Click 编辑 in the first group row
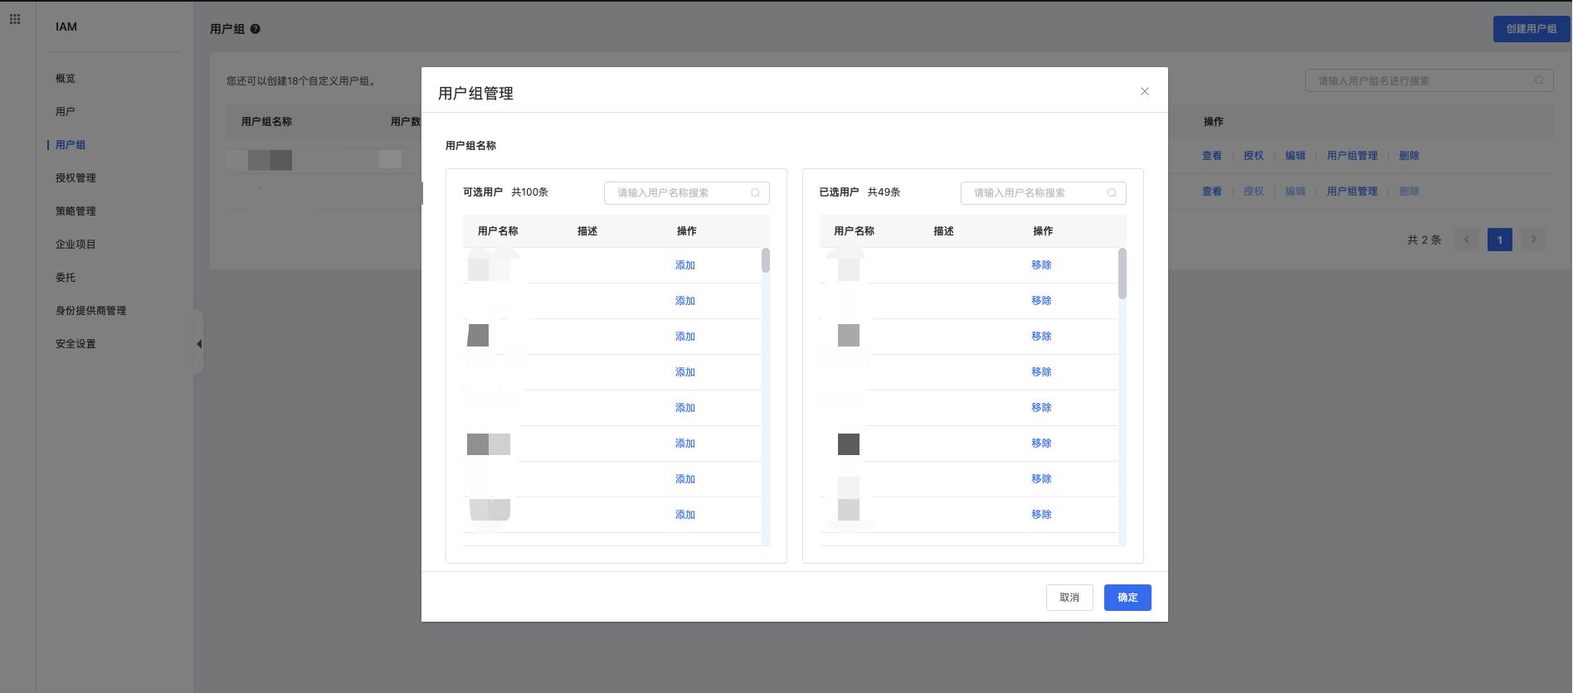Viewport: 1573px width, 693px height. [x=1295, y=156]
